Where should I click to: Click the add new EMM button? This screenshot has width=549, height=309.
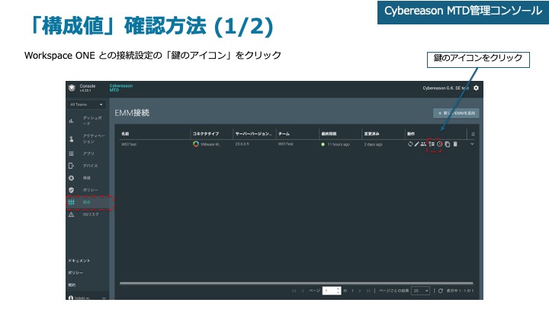pos(456,113)
